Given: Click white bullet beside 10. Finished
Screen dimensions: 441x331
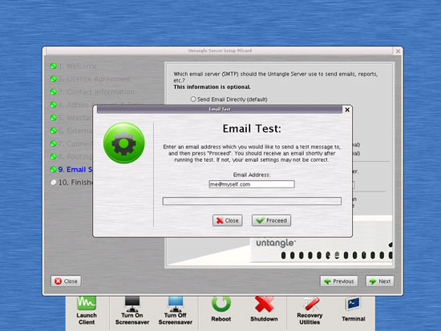Looking at the screenshot, I should point(54,183).
